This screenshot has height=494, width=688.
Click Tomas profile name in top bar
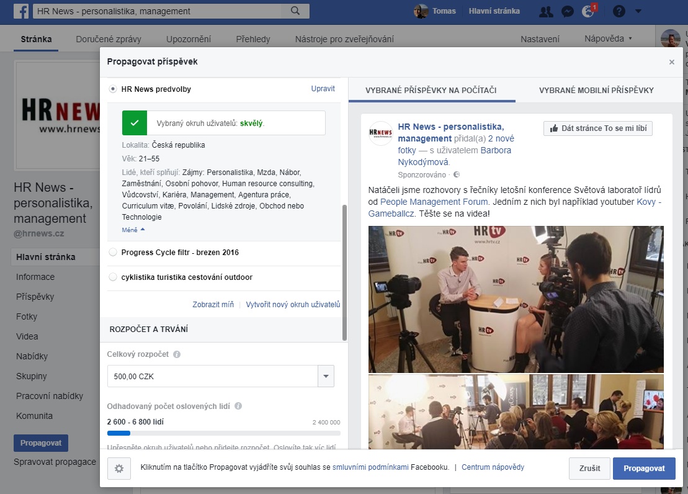444,11
